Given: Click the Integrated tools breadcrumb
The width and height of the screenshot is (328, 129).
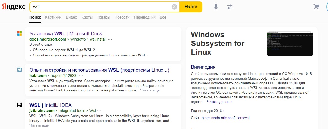Looking at the screenshot, I should [x=72, y=111].
